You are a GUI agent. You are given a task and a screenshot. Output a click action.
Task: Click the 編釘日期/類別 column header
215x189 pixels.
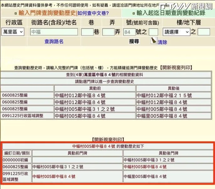[x=17, y=153]
